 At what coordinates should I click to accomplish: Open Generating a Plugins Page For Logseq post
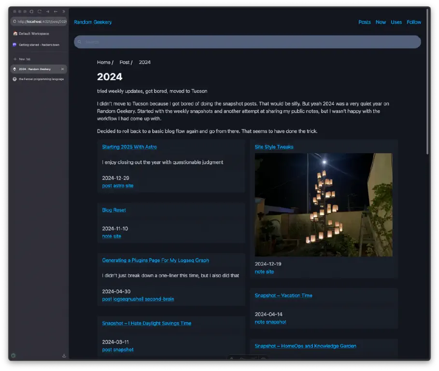pos(156,260)
